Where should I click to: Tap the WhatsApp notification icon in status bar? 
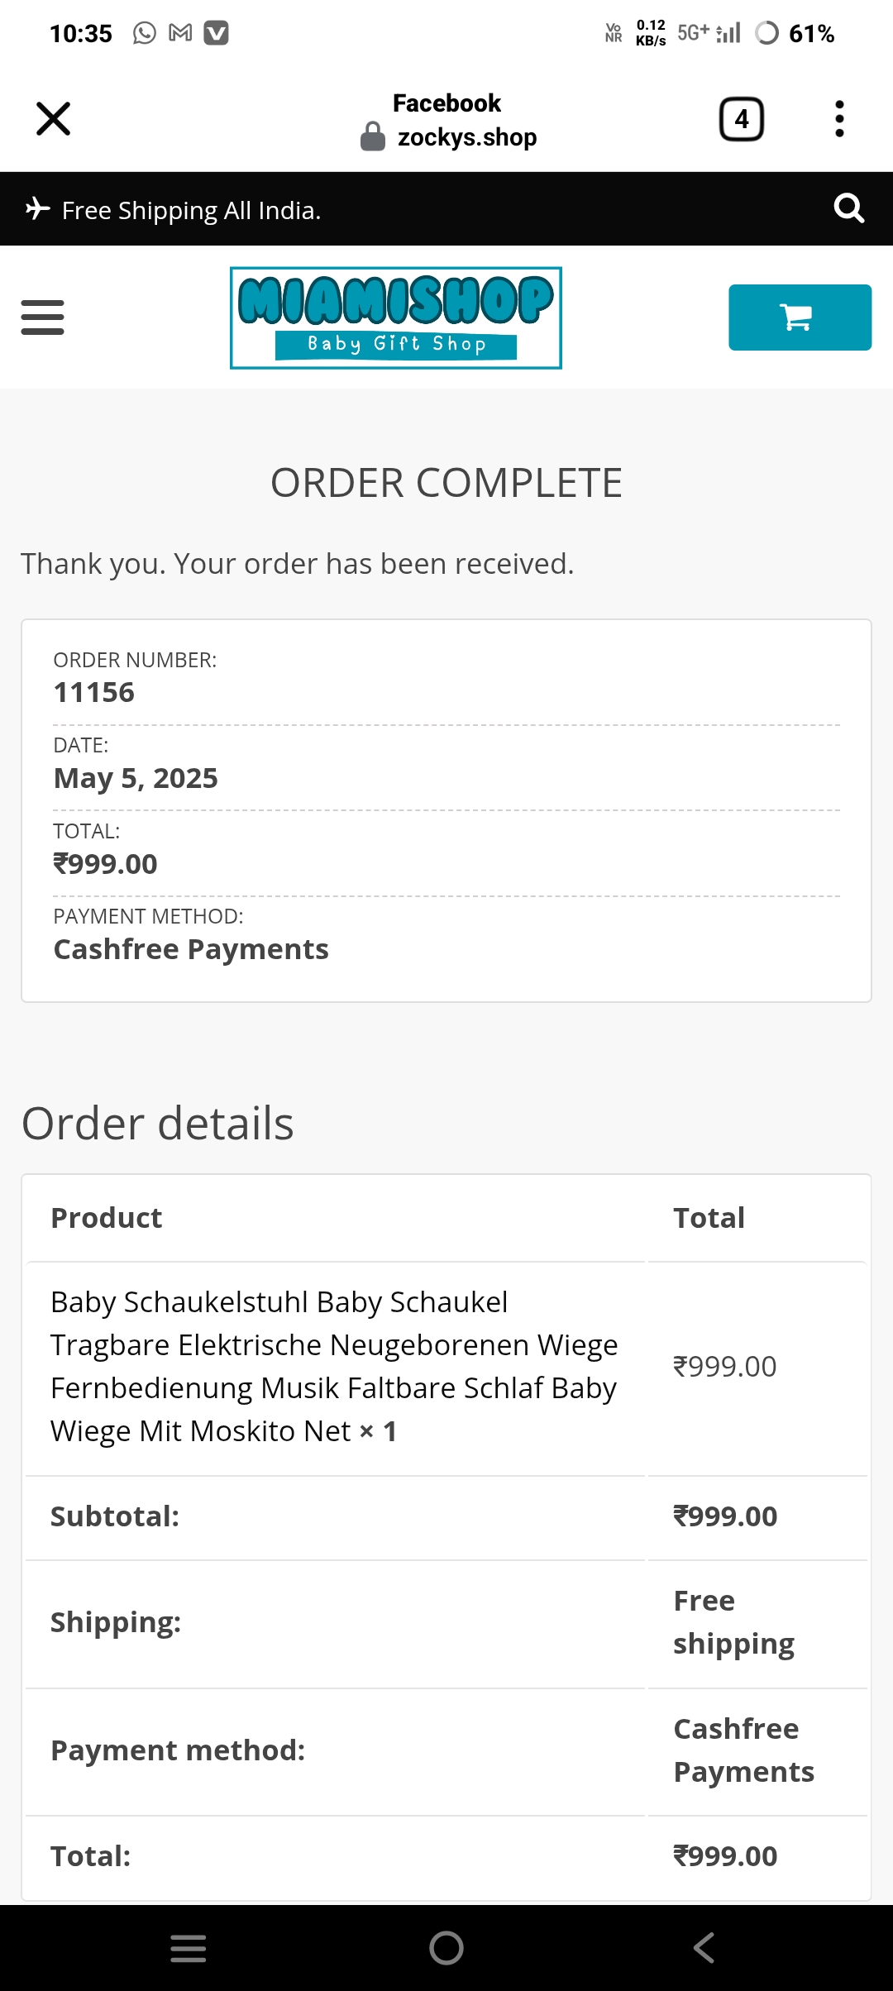[x=145, y=33]
